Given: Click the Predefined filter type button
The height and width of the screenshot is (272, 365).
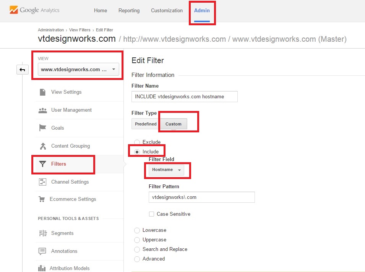Looking at the screenshot, I should (146, 124).
